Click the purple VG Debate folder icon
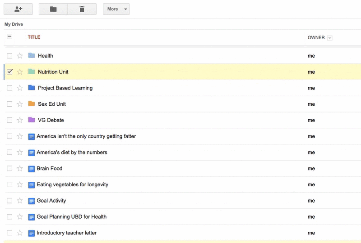The width and height of the screenshot is (361, 243). [32, 120]
